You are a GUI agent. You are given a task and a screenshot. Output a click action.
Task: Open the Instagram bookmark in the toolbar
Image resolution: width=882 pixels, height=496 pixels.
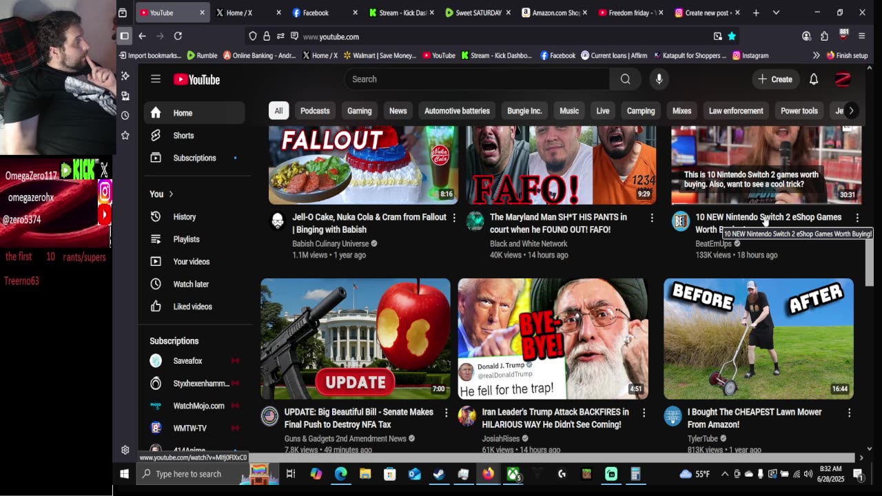tap(750, 55)
